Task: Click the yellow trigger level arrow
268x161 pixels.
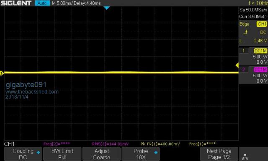Action: tap(237, 65)
